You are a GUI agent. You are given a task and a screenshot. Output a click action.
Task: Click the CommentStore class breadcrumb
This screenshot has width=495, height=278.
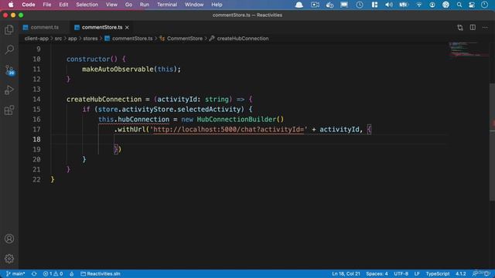pyautogui.click(x=181, y=39)
